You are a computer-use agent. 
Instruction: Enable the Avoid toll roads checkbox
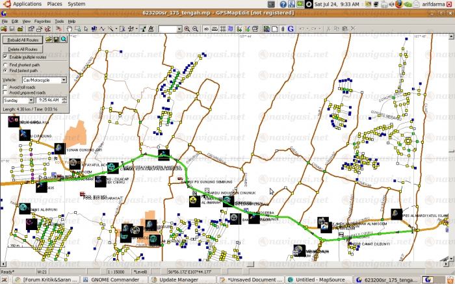pyautogui.click(x=5, y=86)
